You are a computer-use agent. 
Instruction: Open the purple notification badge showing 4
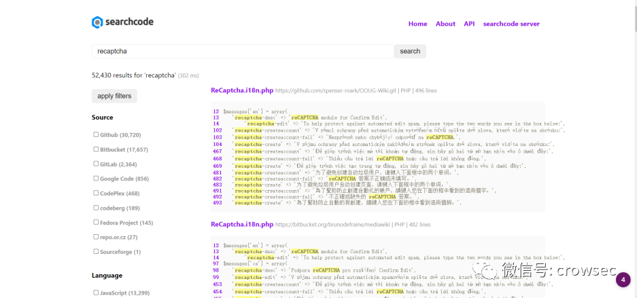(623, 280)
